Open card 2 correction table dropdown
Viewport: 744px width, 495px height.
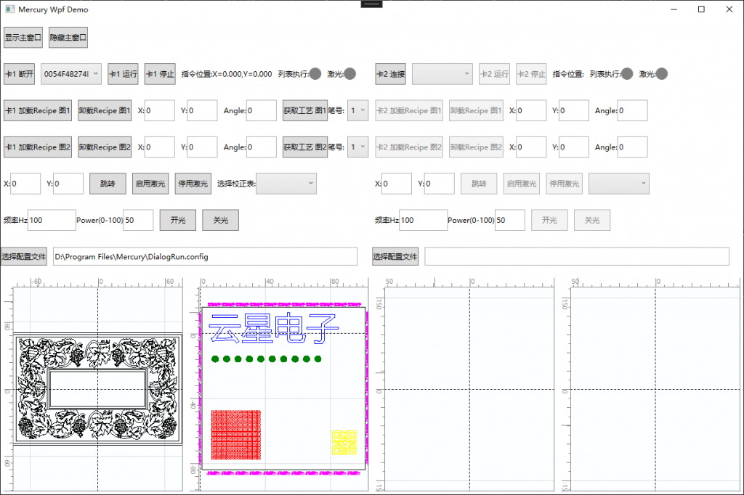click(619, 184)
